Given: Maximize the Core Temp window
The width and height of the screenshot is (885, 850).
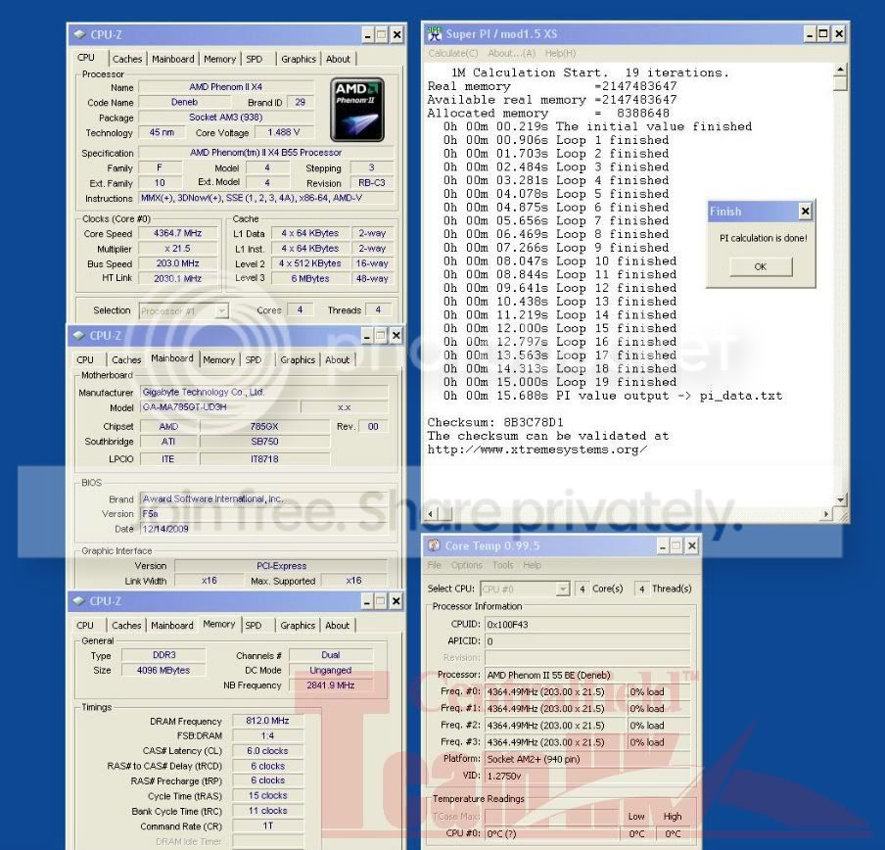Looking at the screenshot, I should (677, 545).
